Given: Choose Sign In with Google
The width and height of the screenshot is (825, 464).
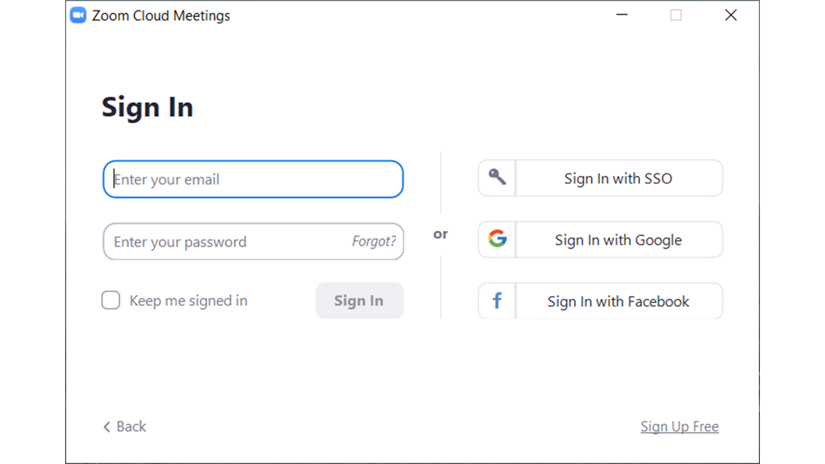Looking at the screenshot, I should 618,240.
